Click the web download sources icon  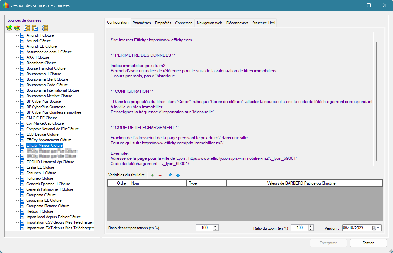coord(45,28)
